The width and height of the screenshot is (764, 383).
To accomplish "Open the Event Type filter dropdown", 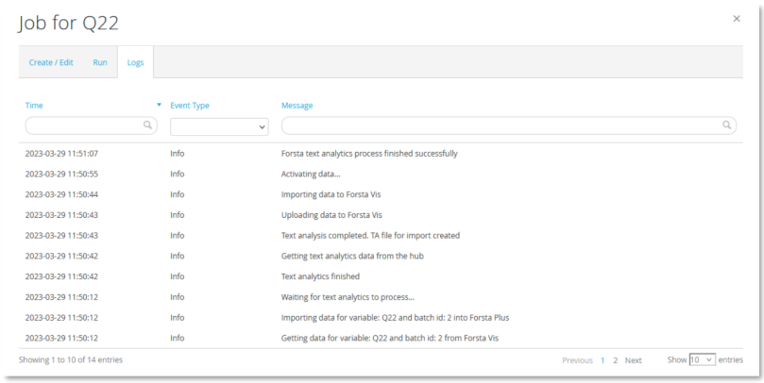I will (219, 126).
